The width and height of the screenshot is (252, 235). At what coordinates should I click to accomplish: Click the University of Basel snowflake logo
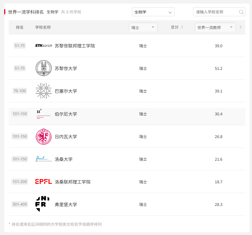pyautogui.click(x=44, y=91)
